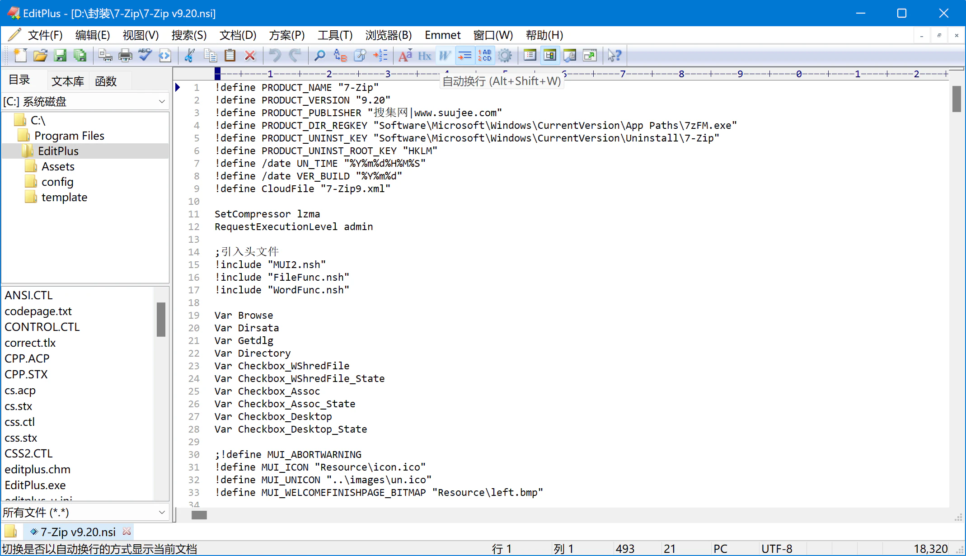Click the Replace icon in toolbar
This screenshot has height=556, width=966.
coord(340,56)
